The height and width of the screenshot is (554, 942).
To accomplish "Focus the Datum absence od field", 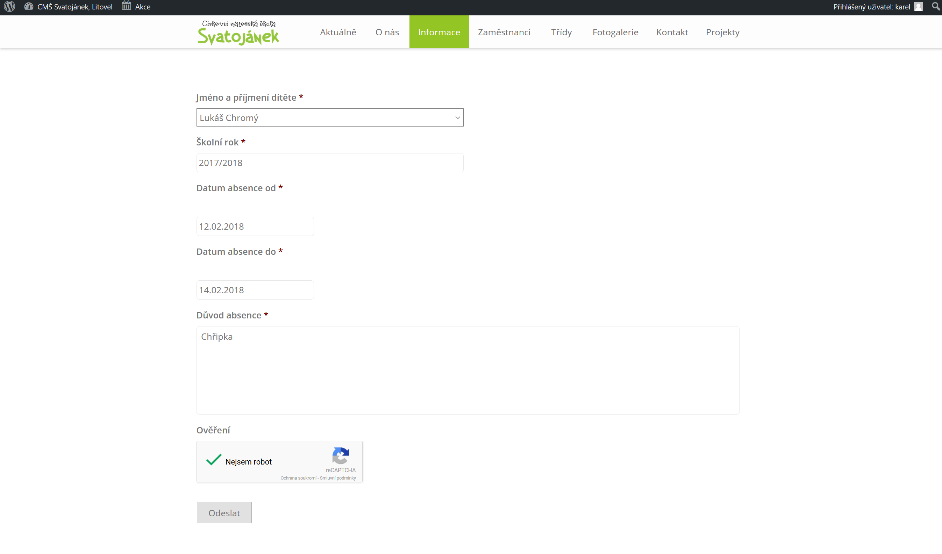I will pyautogui.click(x=255, y=226).
